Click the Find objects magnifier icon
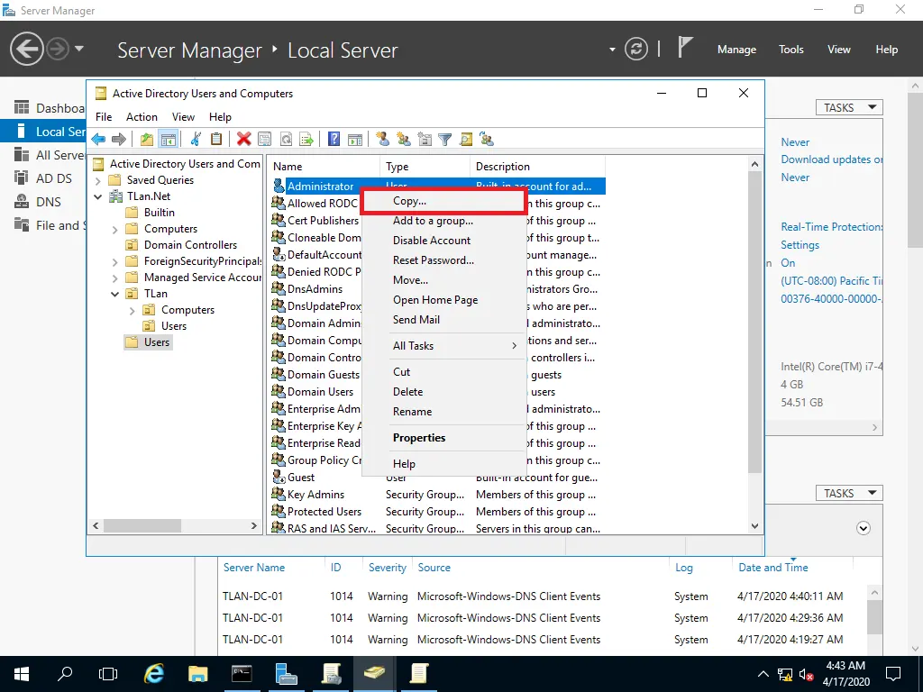 point(466,140)
